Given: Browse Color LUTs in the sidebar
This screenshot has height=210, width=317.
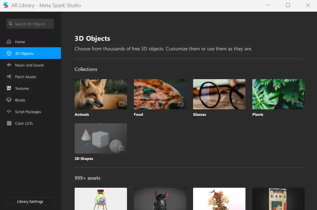Looking at the screenshot, I should pyautogui.click(x=23, y=123).
